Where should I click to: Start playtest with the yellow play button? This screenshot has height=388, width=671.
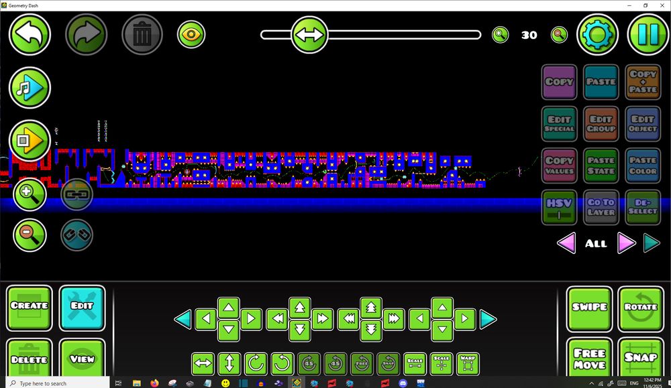click(30, 140)
